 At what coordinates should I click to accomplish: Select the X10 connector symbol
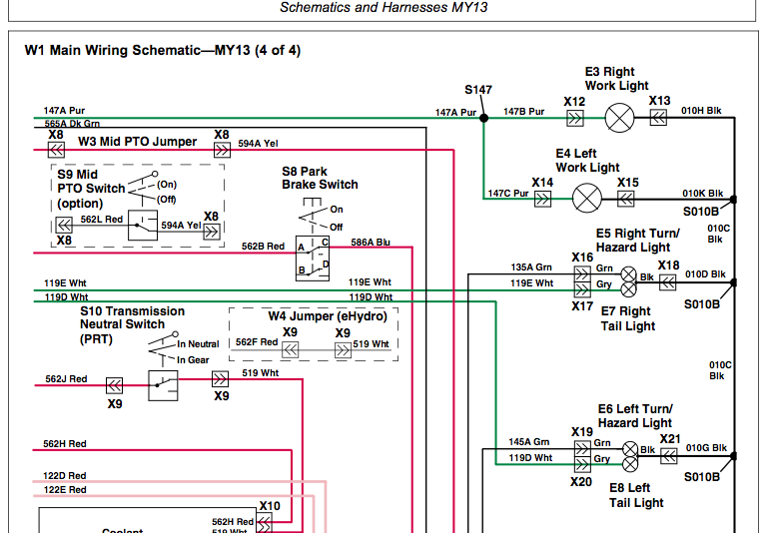pyautogui.click(x=264, y=523)
